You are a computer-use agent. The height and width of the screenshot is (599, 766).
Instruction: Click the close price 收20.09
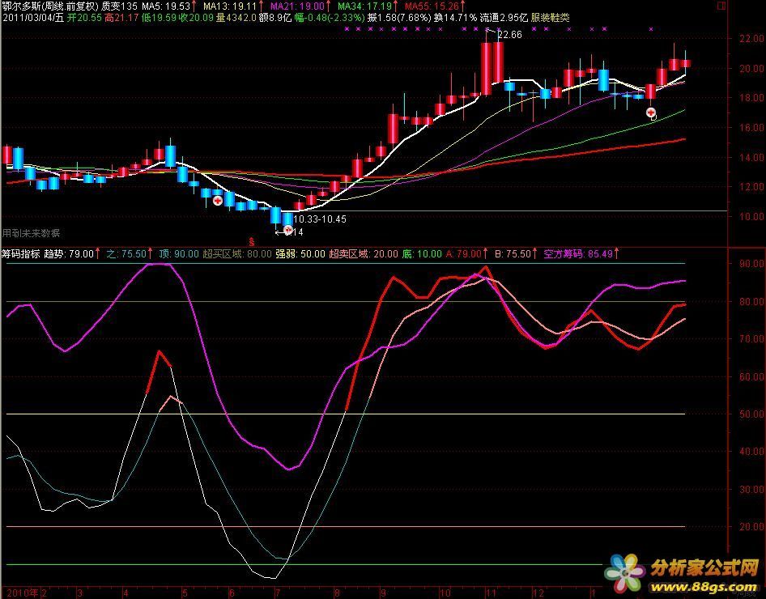(197, 18)
